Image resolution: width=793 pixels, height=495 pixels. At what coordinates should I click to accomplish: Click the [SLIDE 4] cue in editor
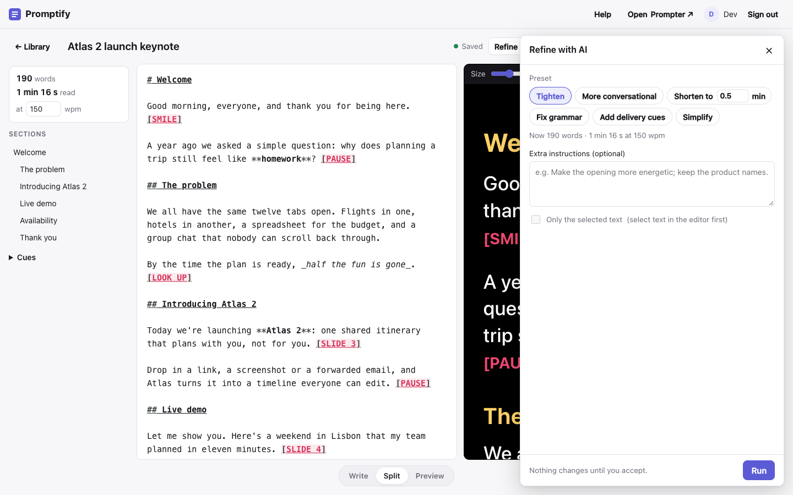click(303, 449)
